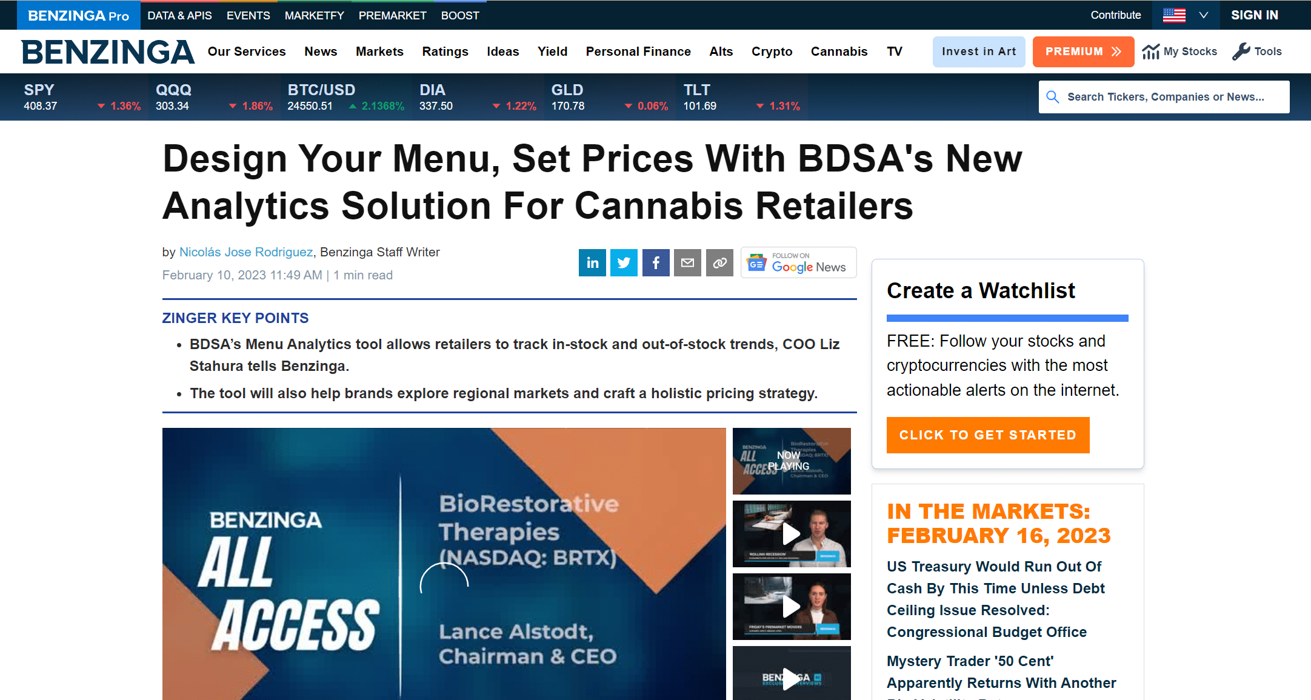
Task: Switch to the Cannabis section
Action: tap(839, 52)
